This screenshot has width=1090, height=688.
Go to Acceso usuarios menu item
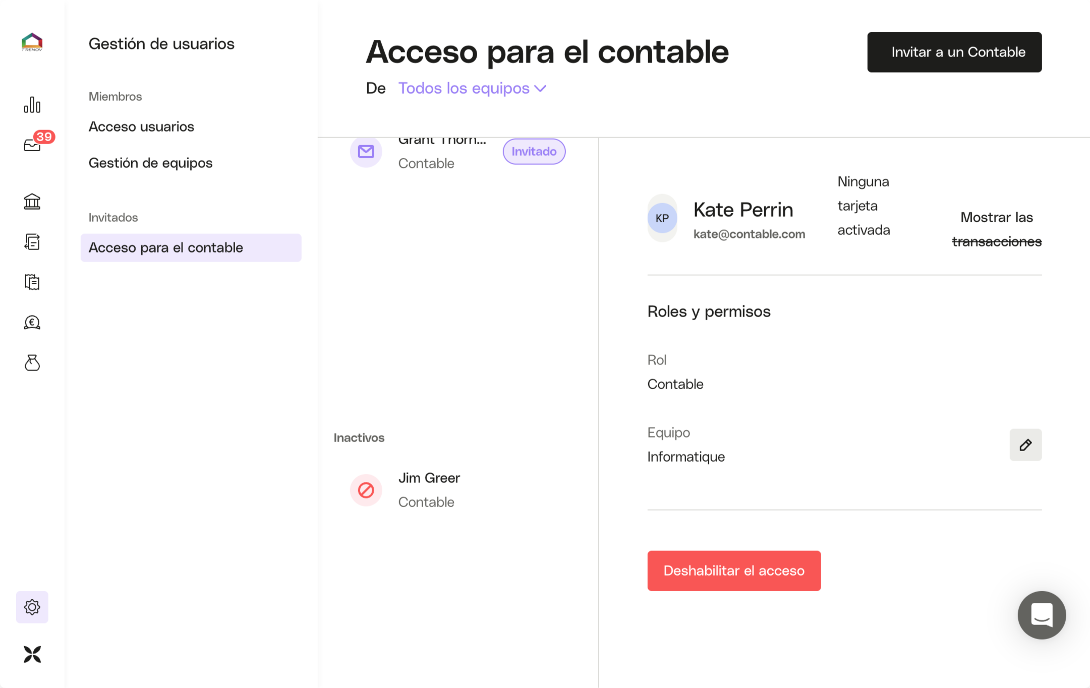(141, 127)
